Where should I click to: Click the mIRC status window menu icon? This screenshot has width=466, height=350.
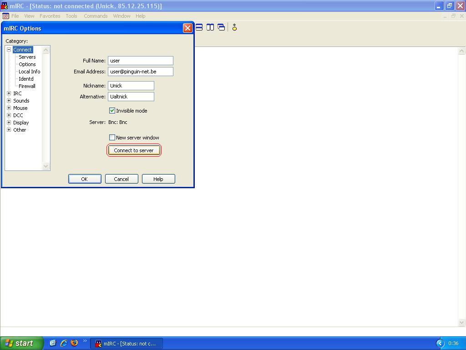tap(5, 16)
